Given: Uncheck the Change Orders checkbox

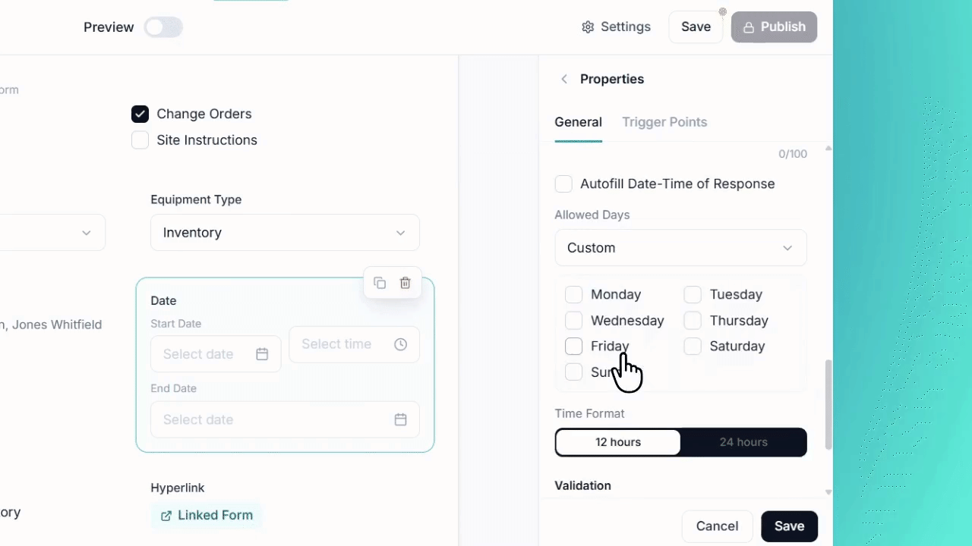Looking at the screenshot, I should [140, 114].
